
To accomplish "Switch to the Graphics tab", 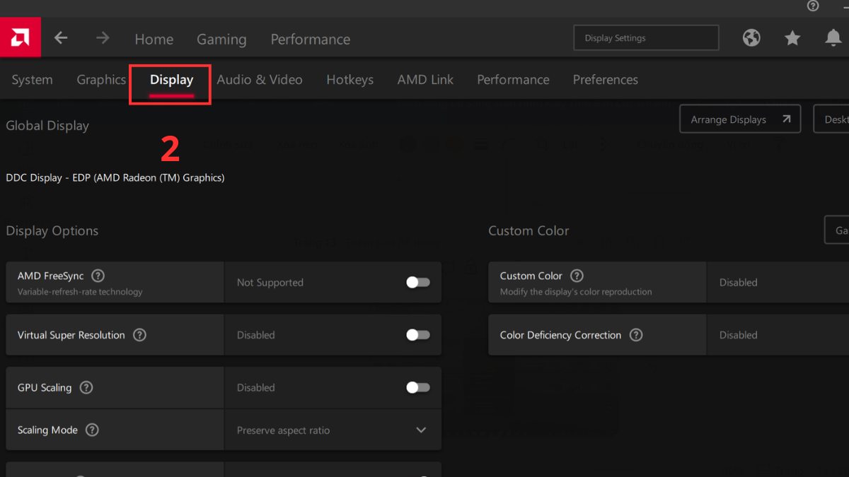I will 101,80.
